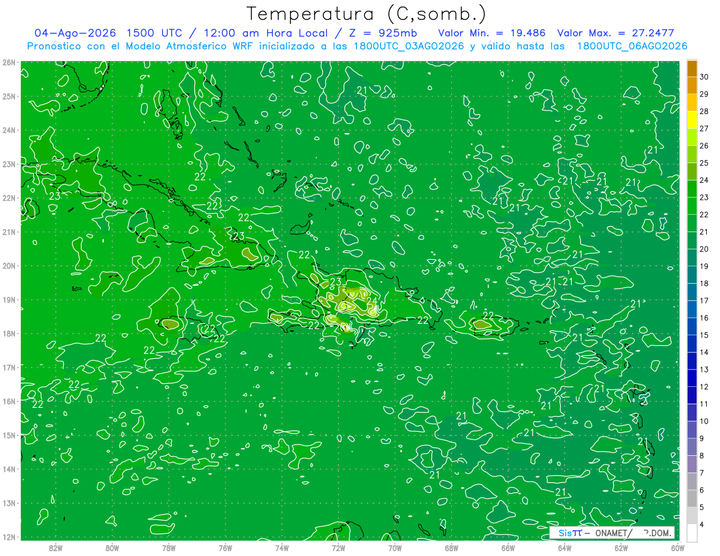This screenshot has width=720, height=556.
Task: Click the "20N" latitude axis label
Action: click(x=8, y=266)
